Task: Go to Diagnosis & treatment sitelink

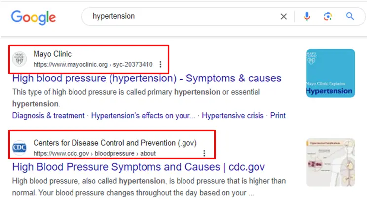Action: pyautogui.click(x=48, y=115)
